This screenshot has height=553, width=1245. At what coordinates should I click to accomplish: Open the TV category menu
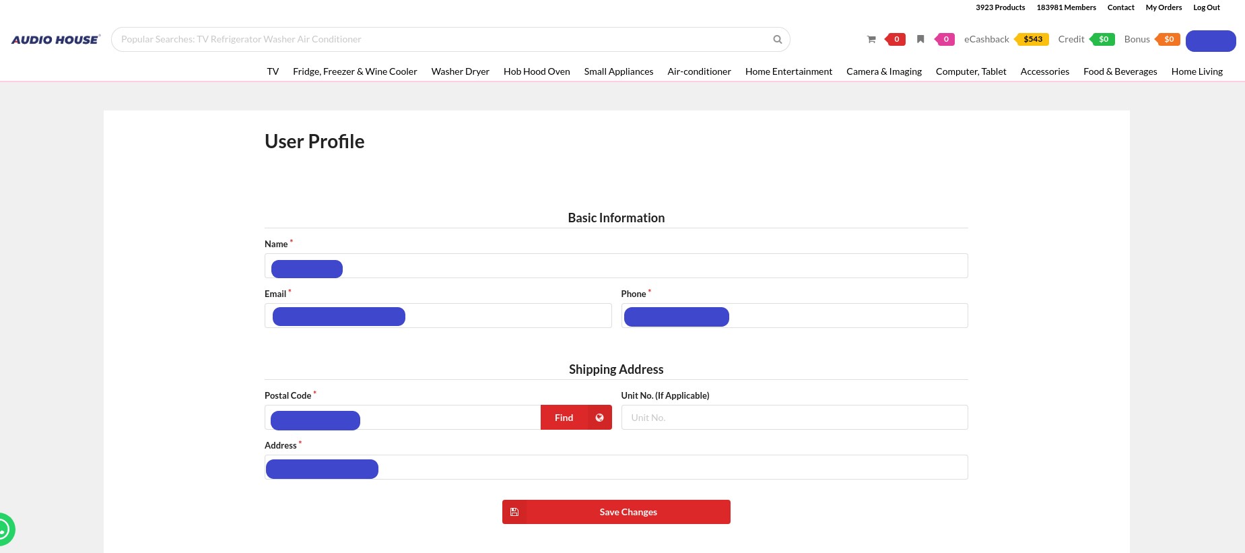pos(273,71)
